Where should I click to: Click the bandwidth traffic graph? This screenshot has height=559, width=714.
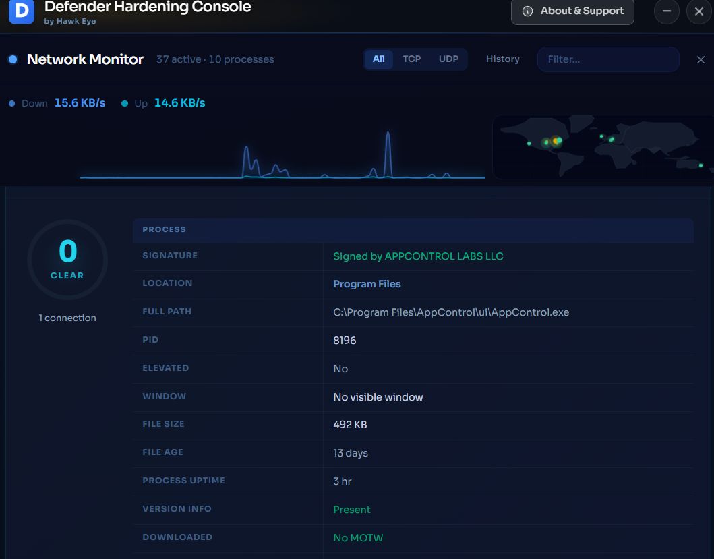click(282, 154)
